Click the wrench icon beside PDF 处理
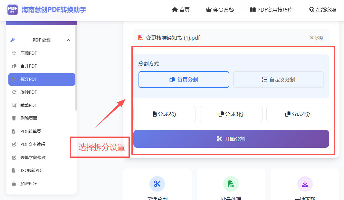344x200 pixels. click(13, 40)
